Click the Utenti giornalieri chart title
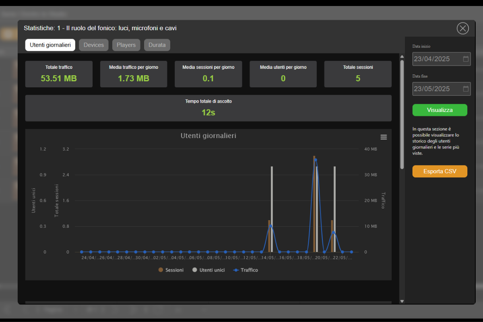This screenshot has width=483, height=322. tap(208, 136)
